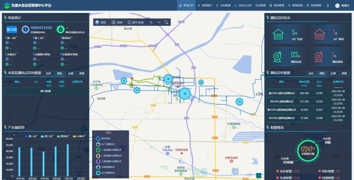Click the water plant online house icon

(x=279, y=34)
